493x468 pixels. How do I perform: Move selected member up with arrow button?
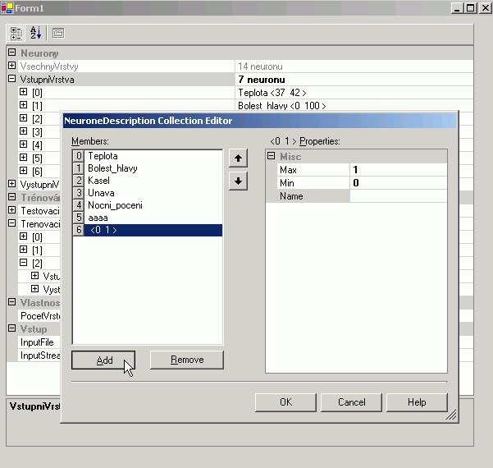[237, 158]
